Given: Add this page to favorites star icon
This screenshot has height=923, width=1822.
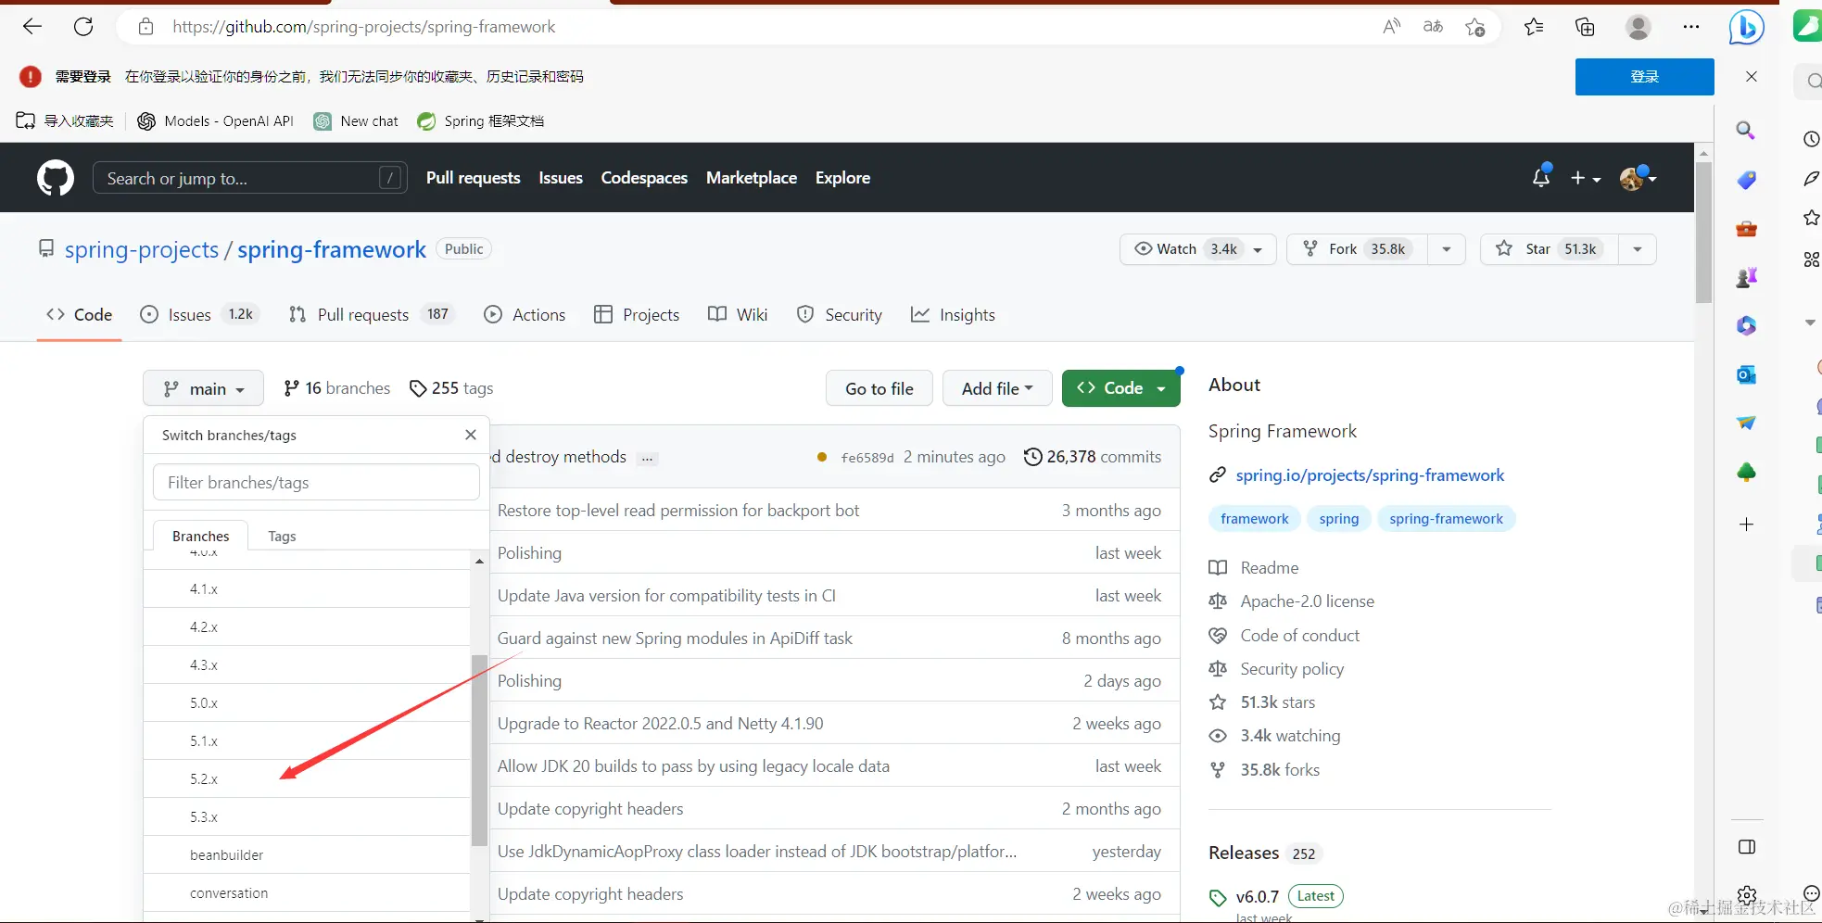Looking at the screenshot, I should coord(1475,27).
